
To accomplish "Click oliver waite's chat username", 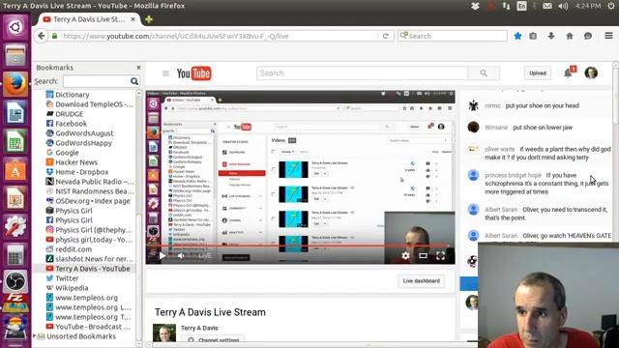I will click(x=499, y=149).
